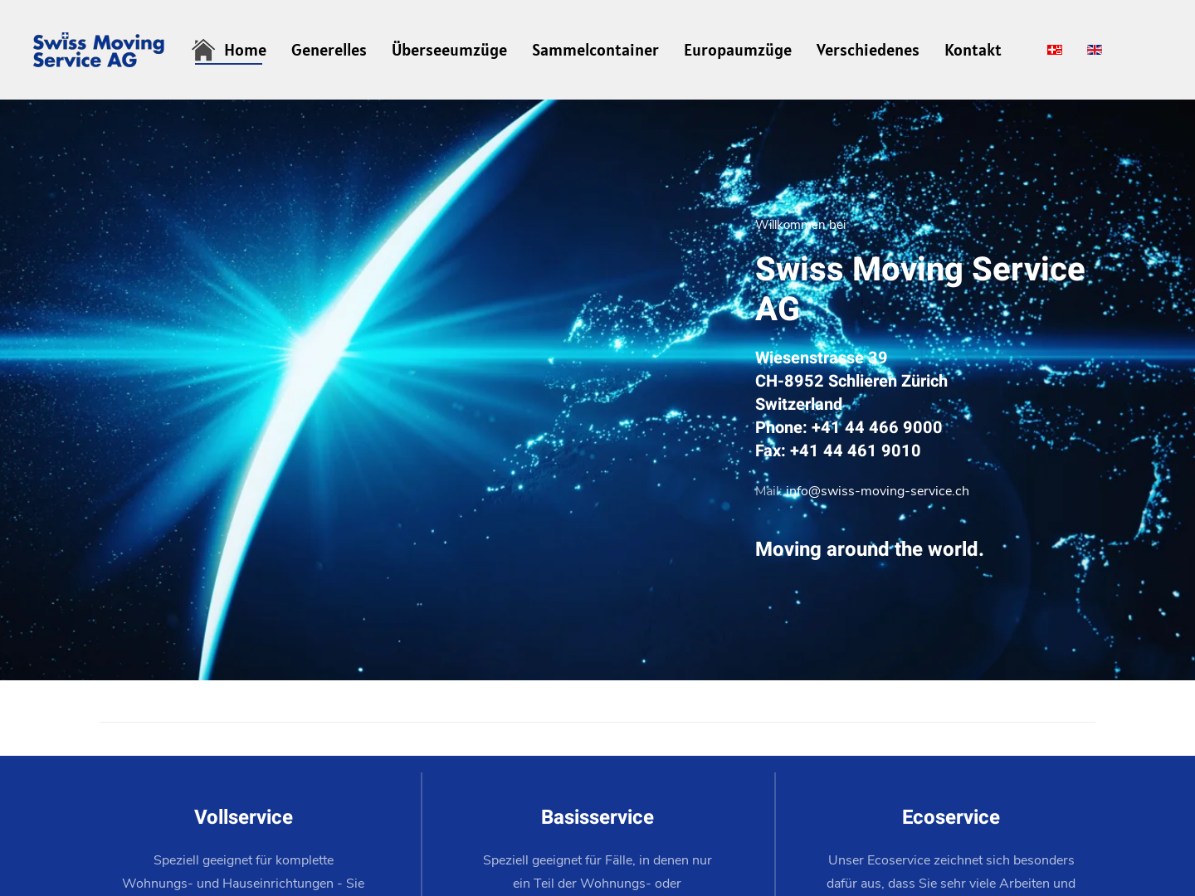The height and width of the screenshot is (896, 1195).
Task: Click the Basisservice heading
Action: [597, 817]
